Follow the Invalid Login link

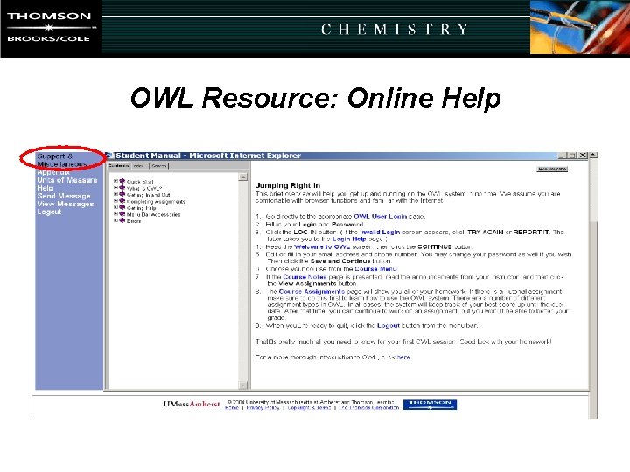pyautogui.click(x=380, y=232)
